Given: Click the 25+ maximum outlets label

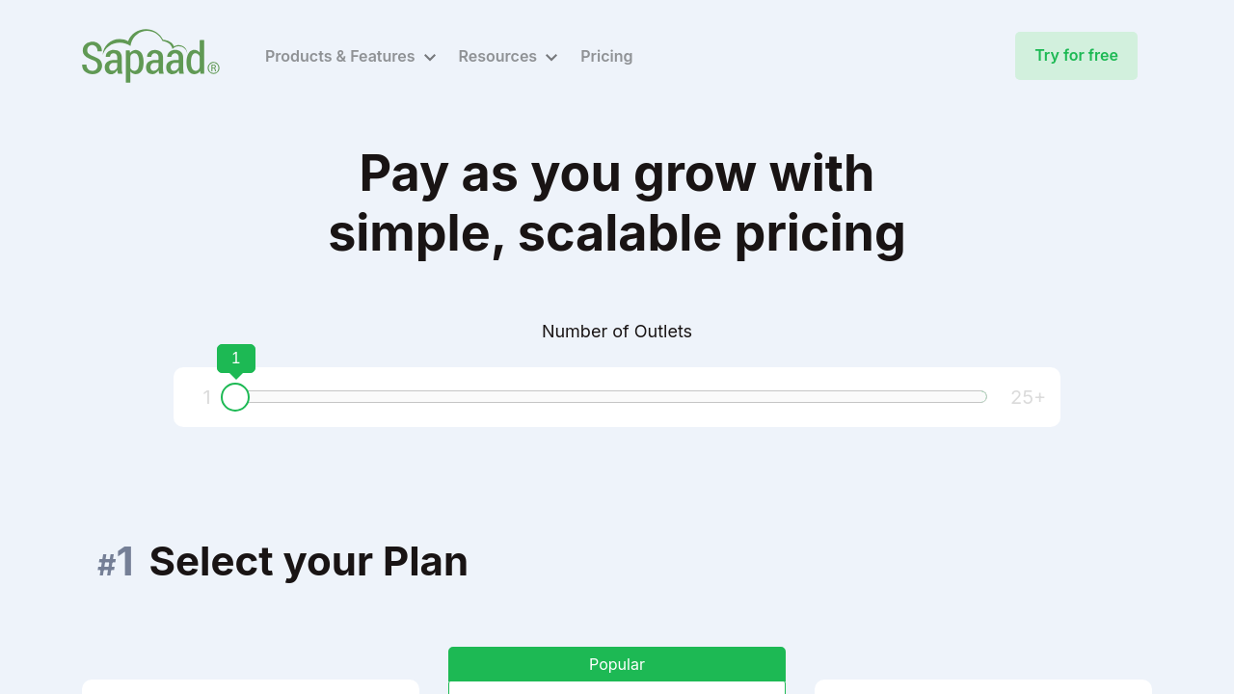Looking at the screenshot, I should point(1028,397).
